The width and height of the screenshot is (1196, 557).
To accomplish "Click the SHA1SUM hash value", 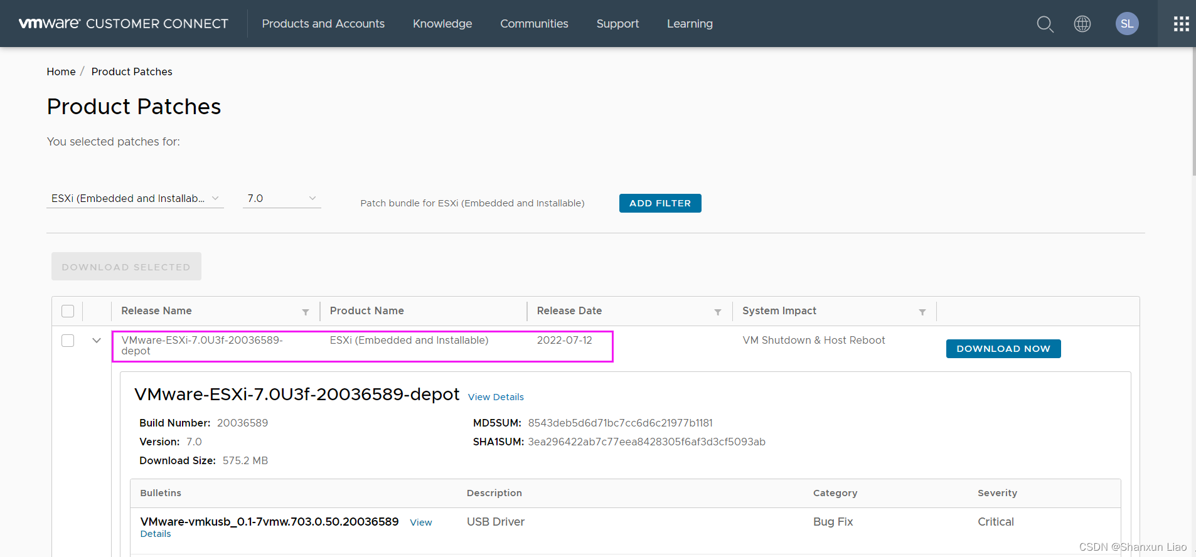I will (x=646, y=442).
